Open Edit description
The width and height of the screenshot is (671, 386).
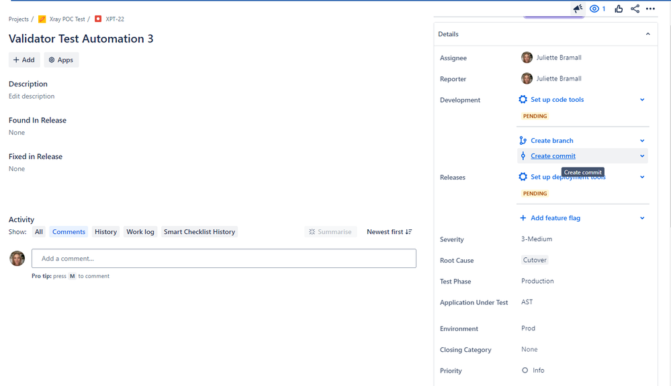[31, 96]
